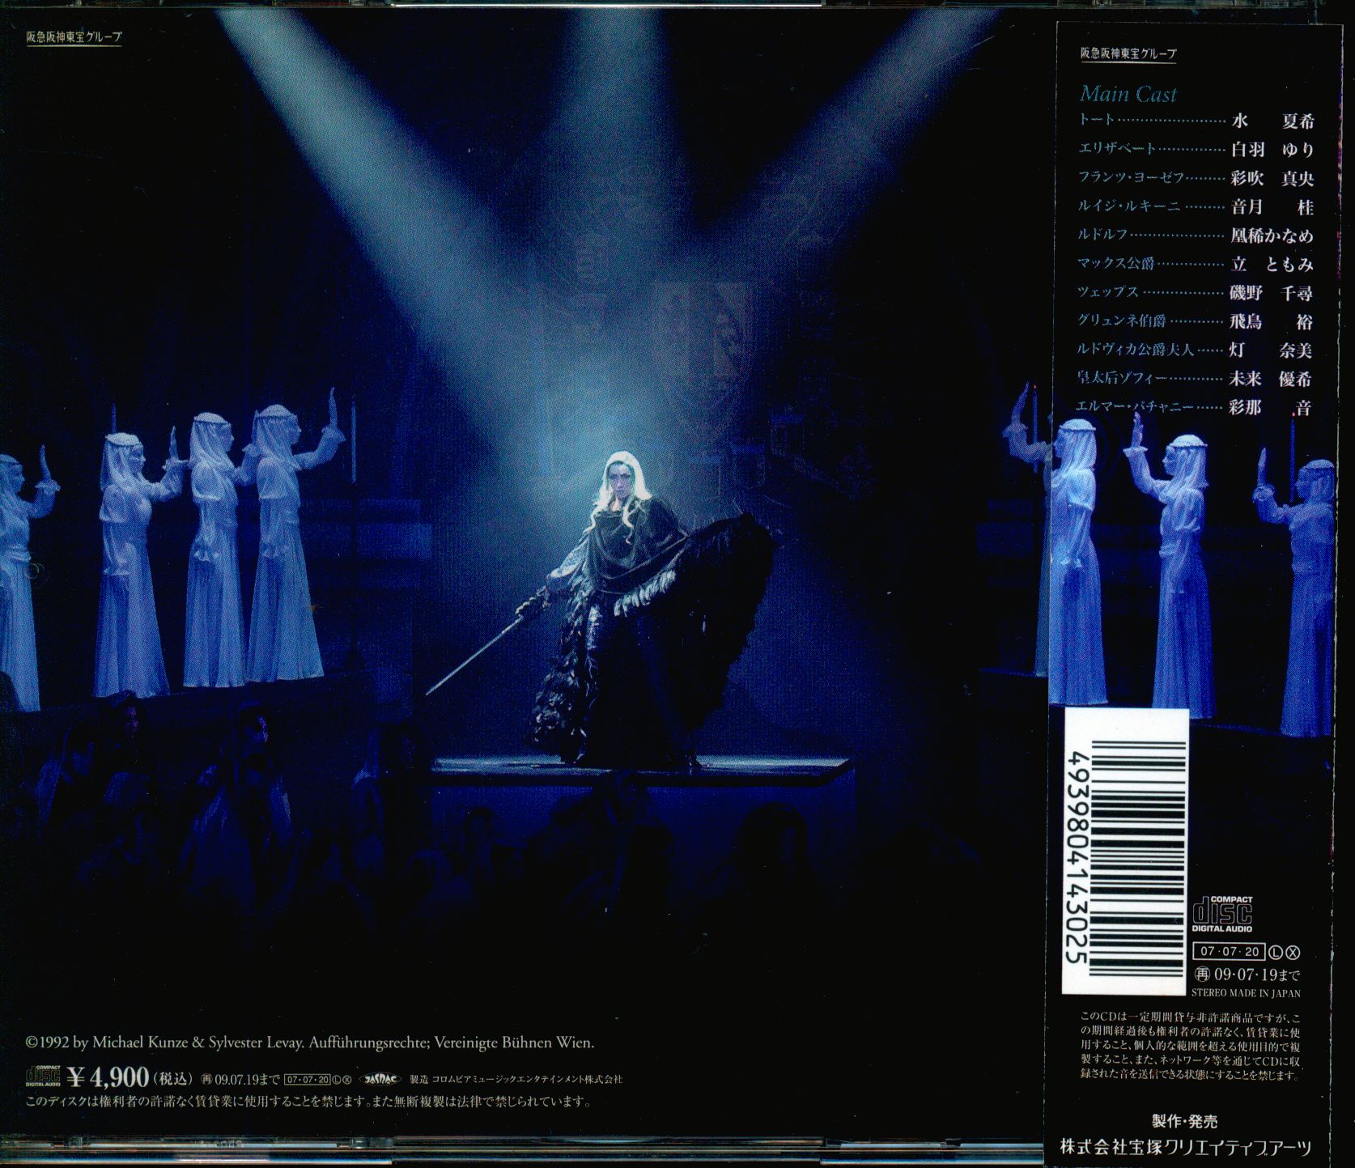Click the STEREO MADE IN JAPAN text

1246,992
